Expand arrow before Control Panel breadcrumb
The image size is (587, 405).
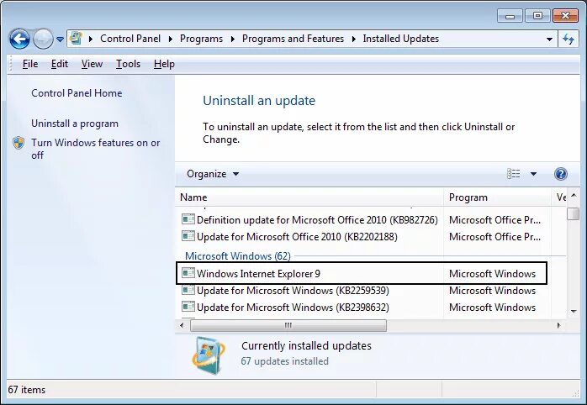tap(91, 39)
